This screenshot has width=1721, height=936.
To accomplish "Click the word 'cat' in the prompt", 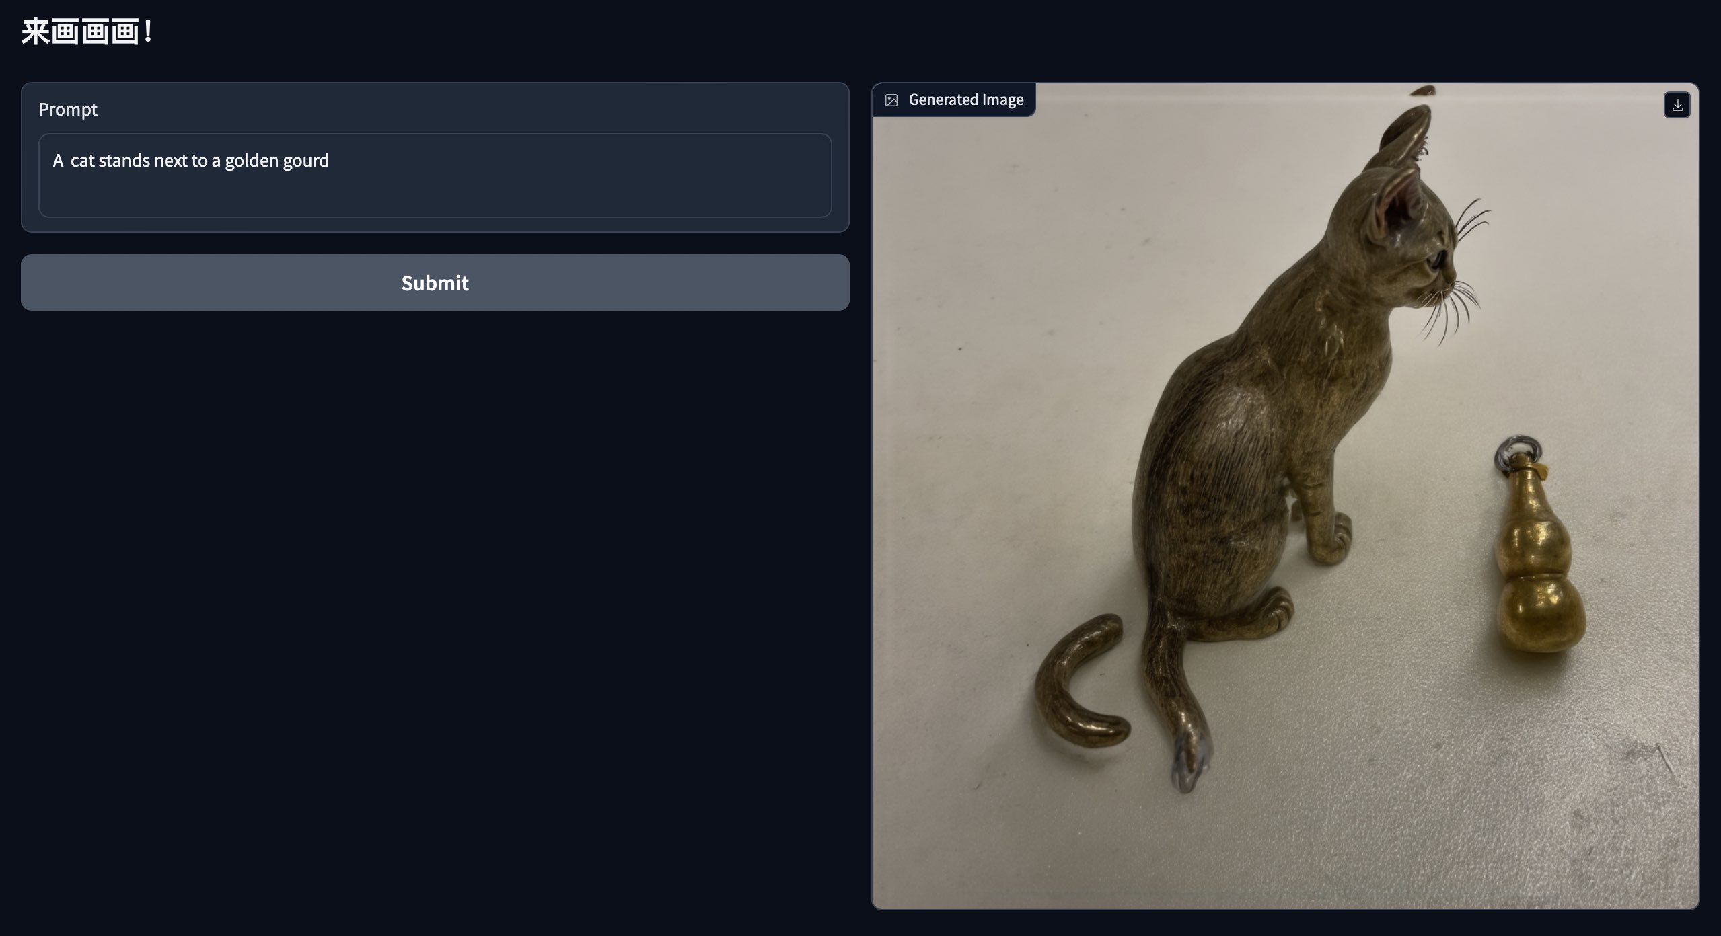I will click(x=82, y=161).
